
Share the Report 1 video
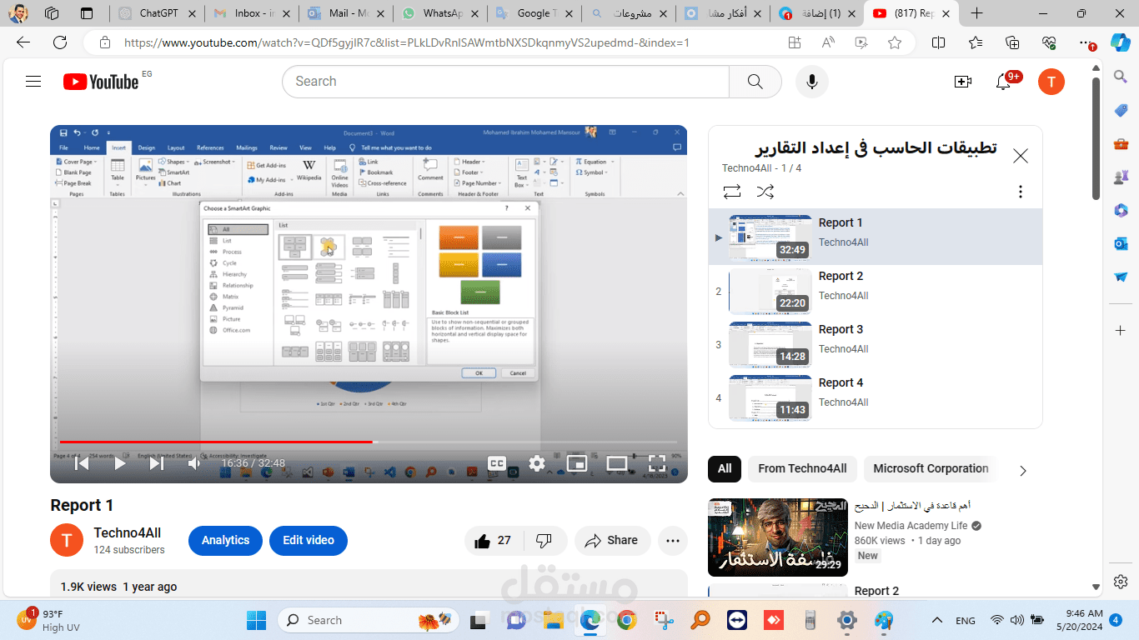(x=612, y=541)
